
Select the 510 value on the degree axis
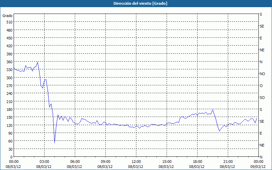(x=10, y=22)
